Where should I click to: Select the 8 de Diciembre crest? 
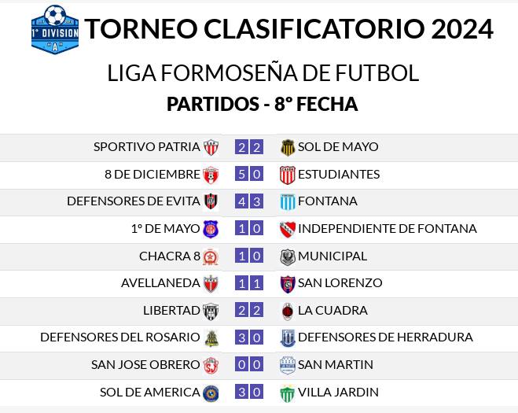pos(211,175)
